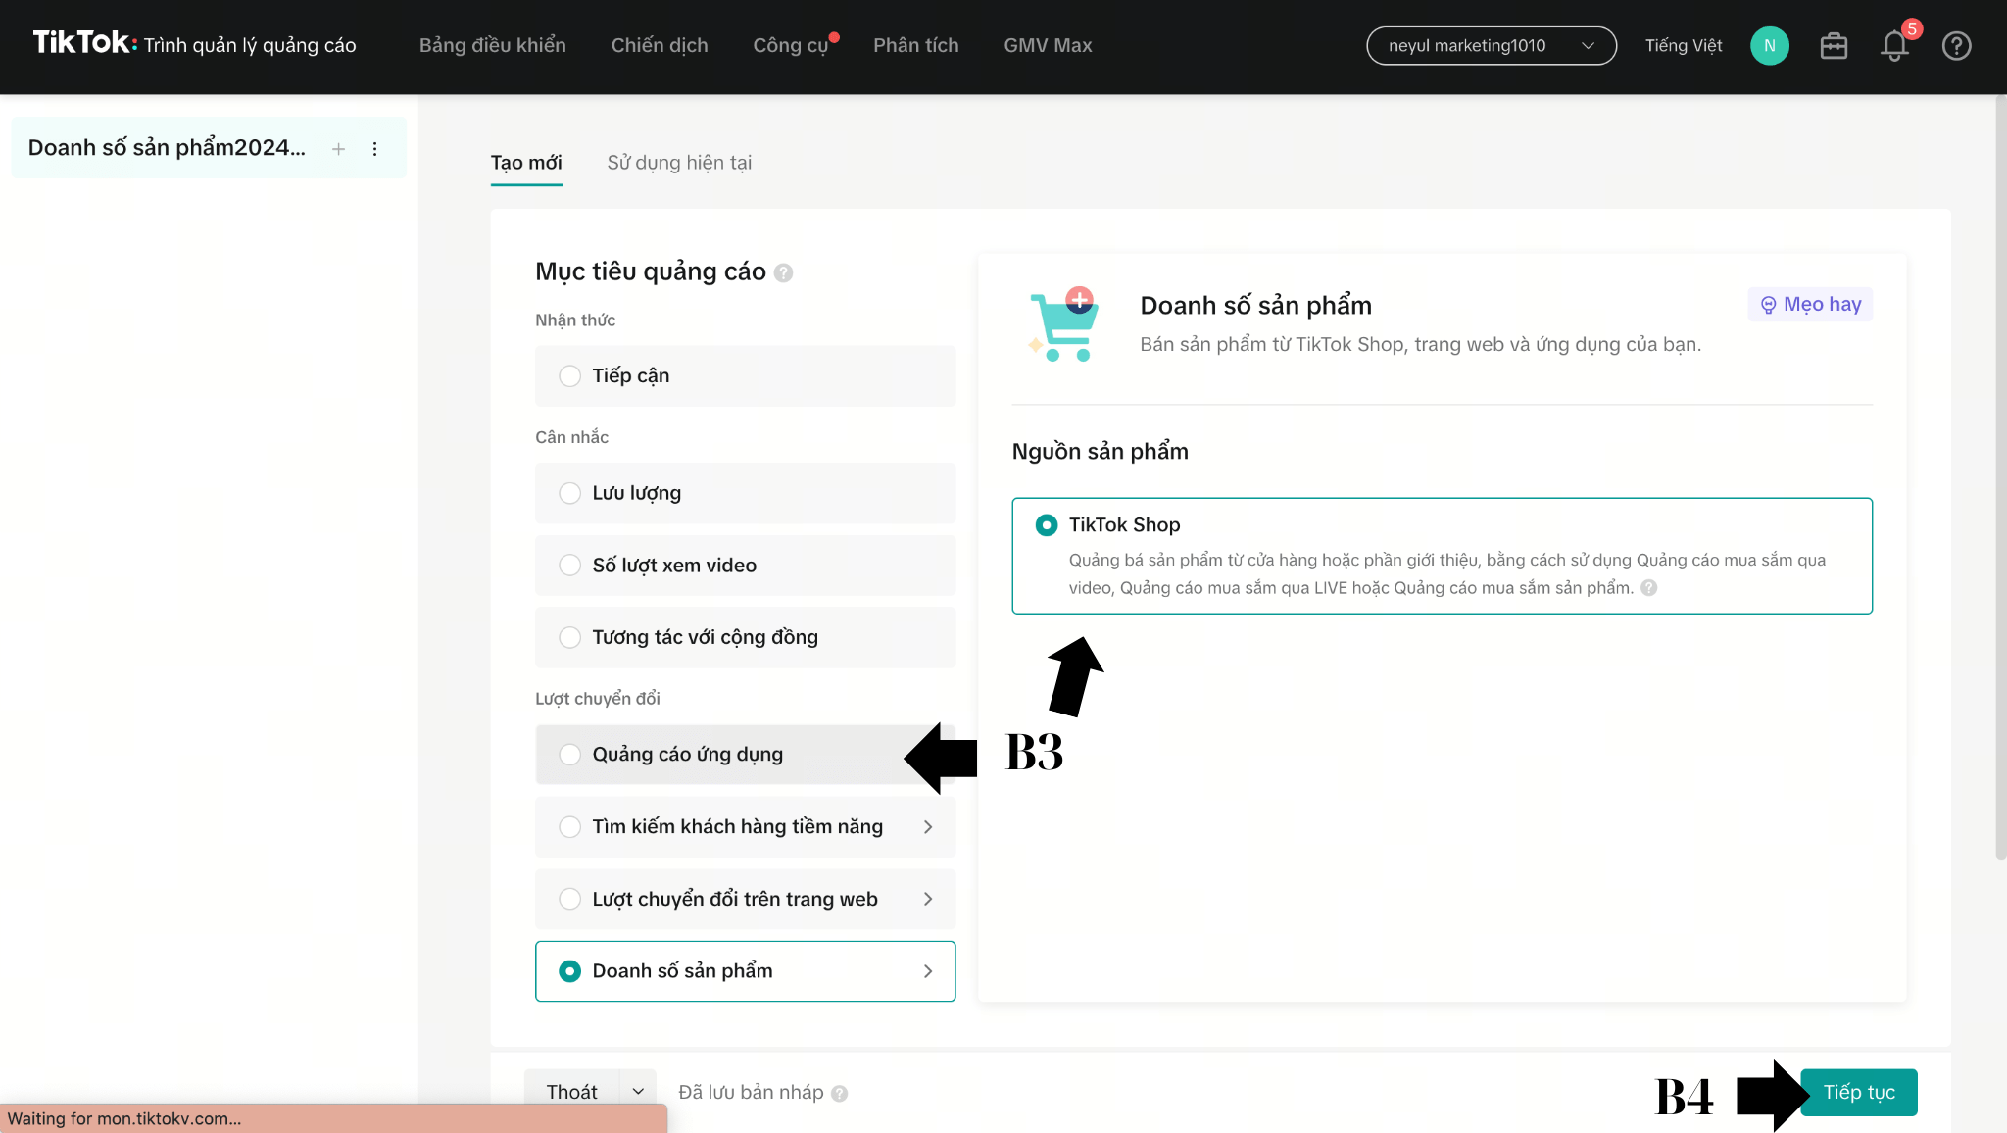
Task: Open the Mẹo hay tips link
Action: (x=1810, y=305)
